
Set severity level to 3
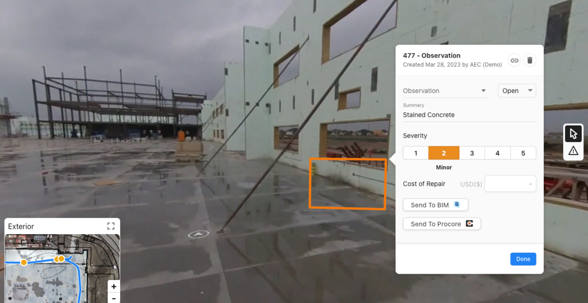[472, 153]
